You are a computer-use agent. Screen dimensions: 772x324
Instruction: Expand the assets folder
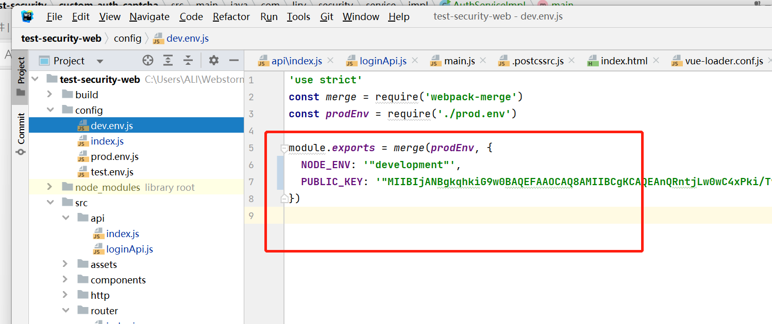pyautogui.click(x=65, y=264)
